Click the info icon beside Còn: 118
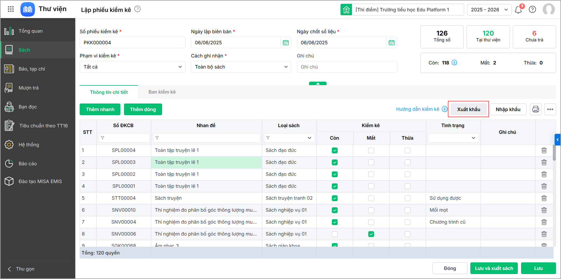561x279 pixels. tap(454, 63)
